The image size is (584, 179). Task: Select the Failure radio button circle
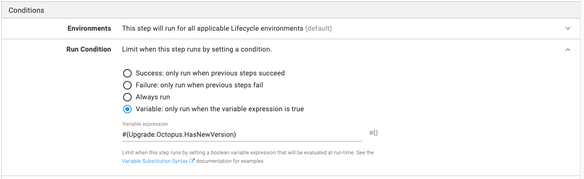(x=127, y=85)
